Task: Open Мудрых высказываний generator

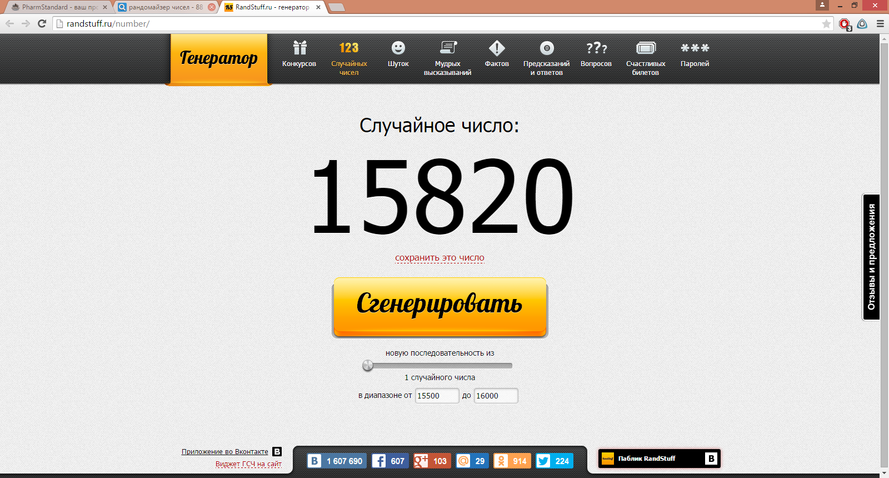Action: [x=447, y=57]
